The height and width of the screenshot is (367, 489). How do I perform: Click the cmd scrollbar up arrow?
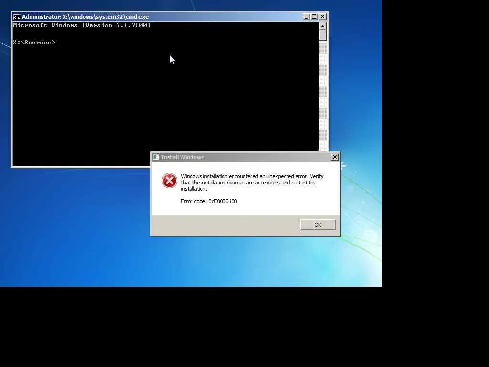(323, 26)
